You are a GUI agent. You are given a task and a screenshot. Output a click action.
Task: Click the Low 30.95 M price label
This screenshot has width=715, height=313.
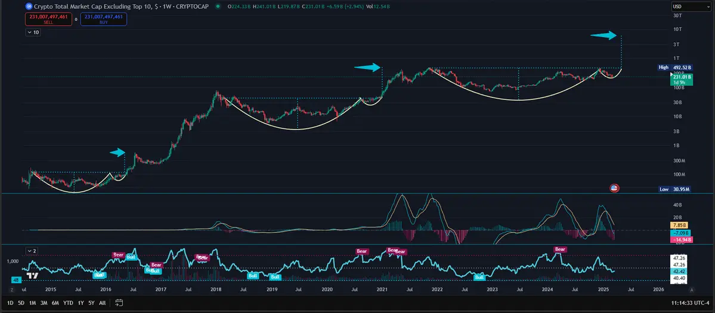[x=675, y=189]
